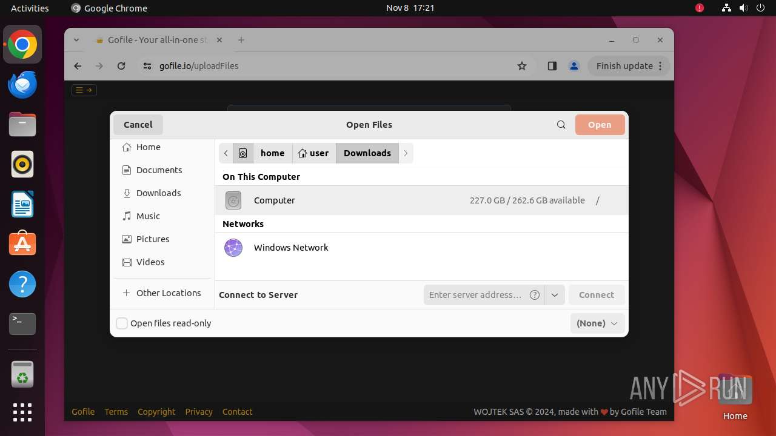The height and width of the screenshot is (436, 776).
Task: Click path bar left scroll chevron
Action: click(x=226, y=153)
